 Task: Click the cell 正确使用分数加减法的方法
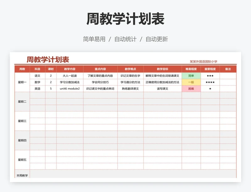(163, 82)
